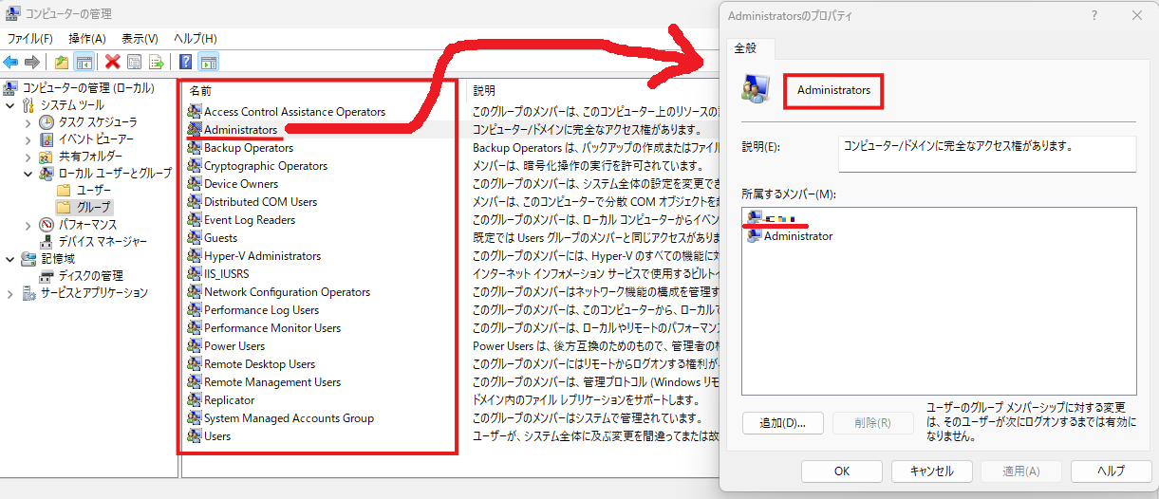Viewport: 1159px width, 499px height.
Task: Click the ヘルプ button in dialog
Action: point(1111,471)
